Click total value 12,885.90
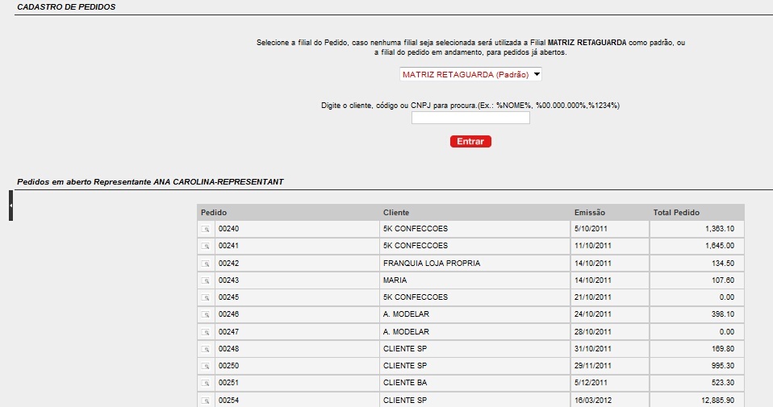The height and width of the screenshot is (407, 773). pyautogui.click(x=717, y=400)
